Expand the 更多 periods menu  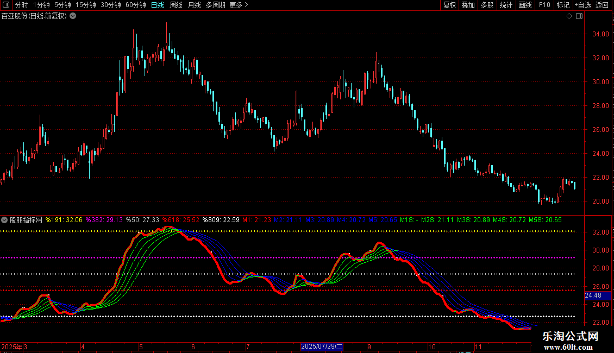[239, 5]
